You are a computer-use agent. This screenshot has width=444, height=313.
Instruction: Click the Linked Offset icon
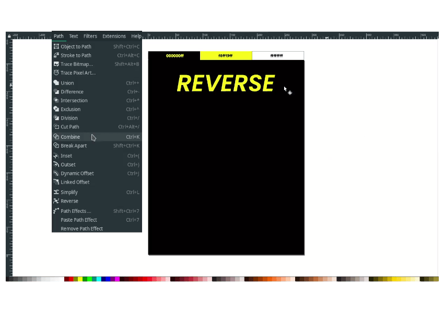tap(56, 182)
